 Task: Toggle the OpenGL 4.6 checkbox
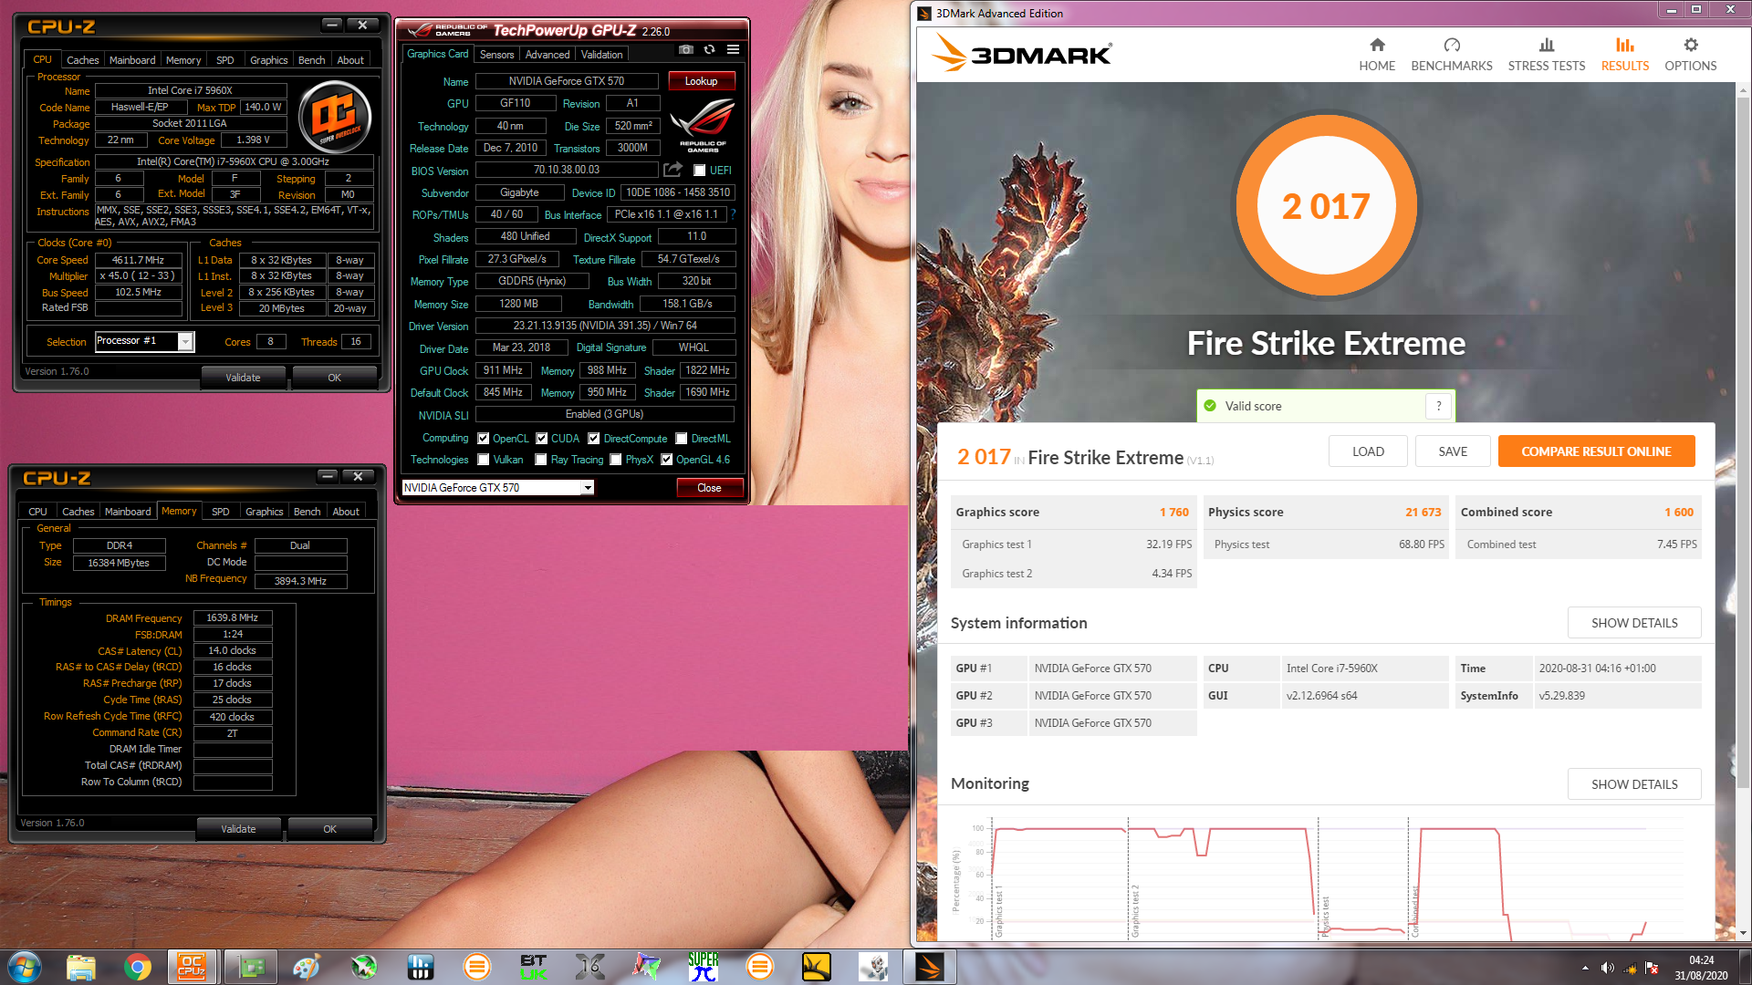[x=667, y=460]
